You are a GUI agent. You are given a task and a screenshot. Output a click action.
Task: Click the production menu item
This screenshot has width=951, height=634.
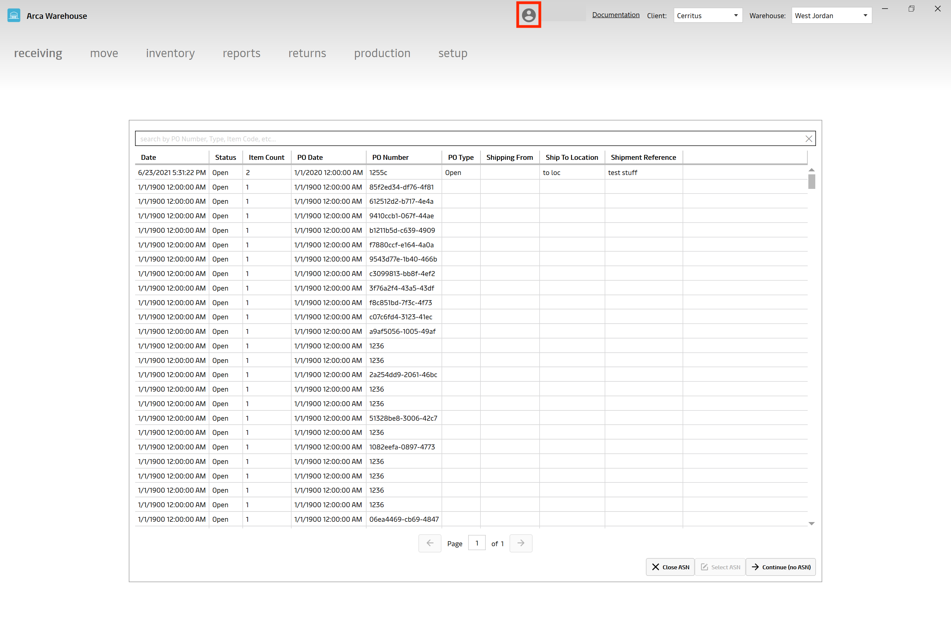[x=381, y=53]
